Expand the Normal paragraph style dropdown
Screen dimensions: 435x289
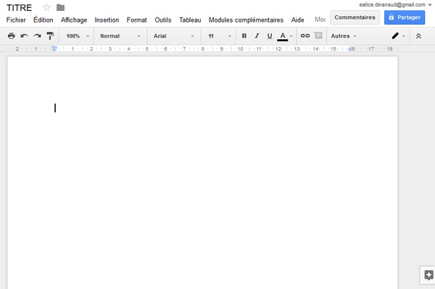pos(120,36)
